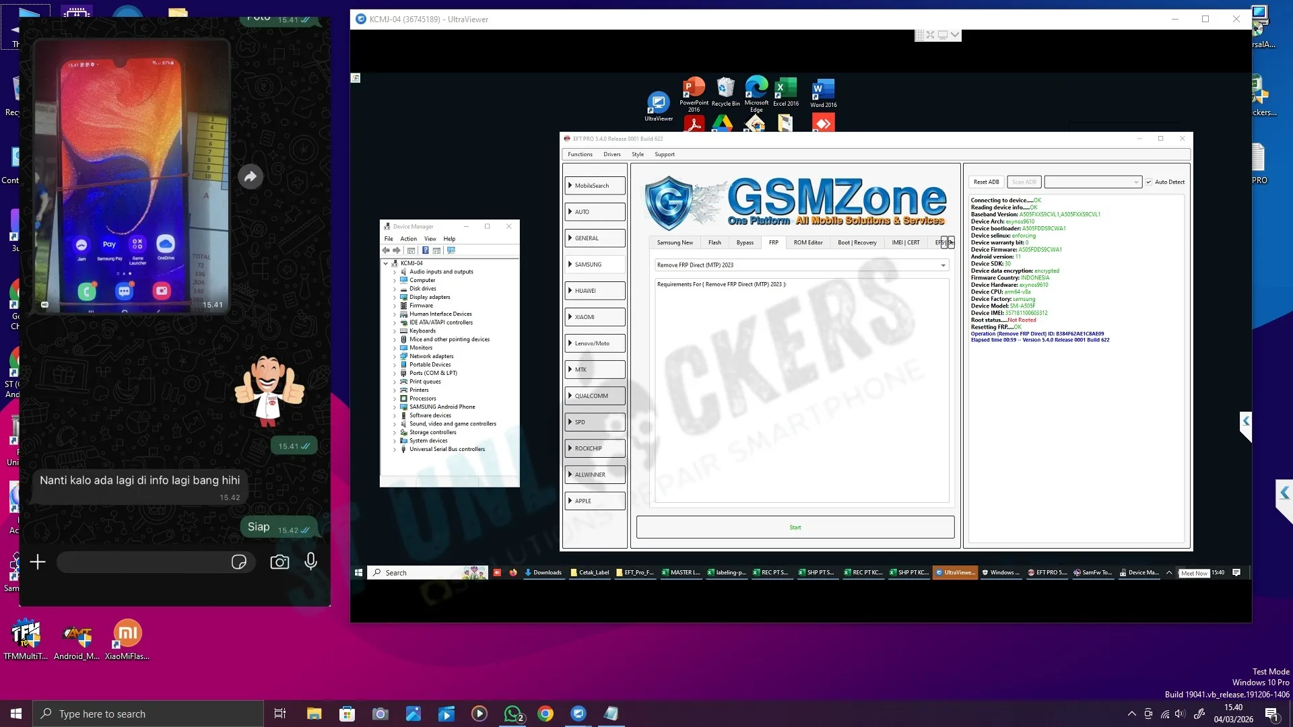Open Remove FRP Direct method dropdown
Screen dimensions: 1293x727
point(943,265)
